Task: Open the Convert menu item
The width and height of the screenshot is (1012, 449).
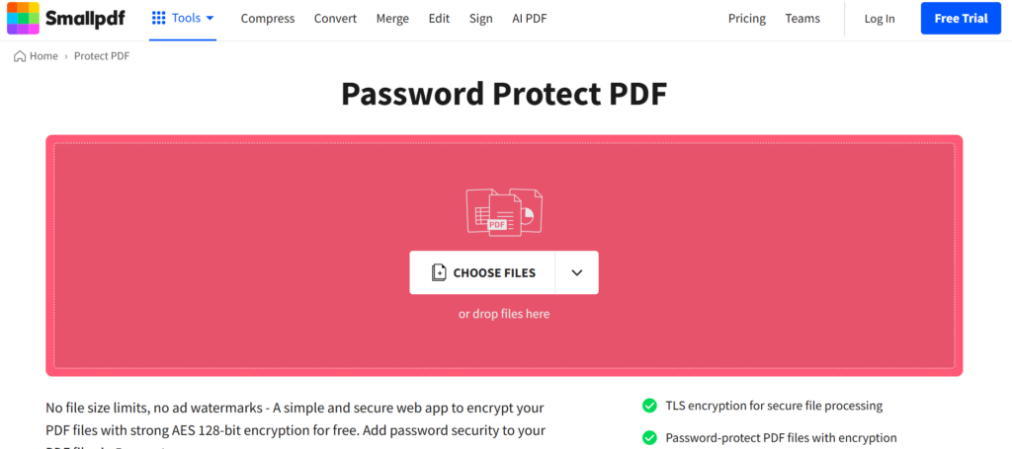Action: coord(336,19)
